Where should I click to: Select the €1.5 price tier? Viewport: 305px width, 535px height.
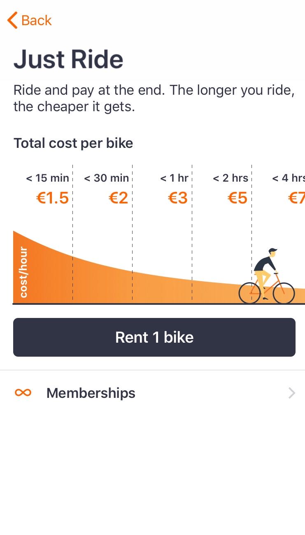pos(53,198)
